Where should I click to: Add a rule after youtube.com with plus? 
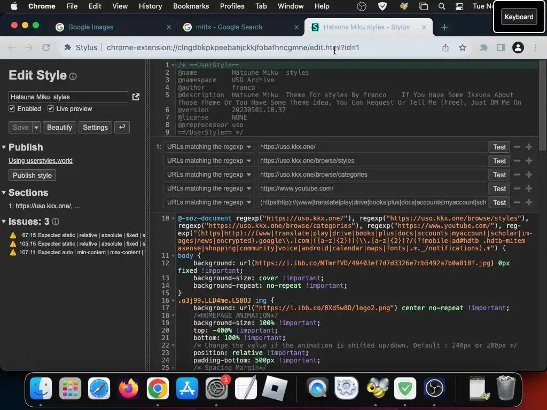(529, 188)
